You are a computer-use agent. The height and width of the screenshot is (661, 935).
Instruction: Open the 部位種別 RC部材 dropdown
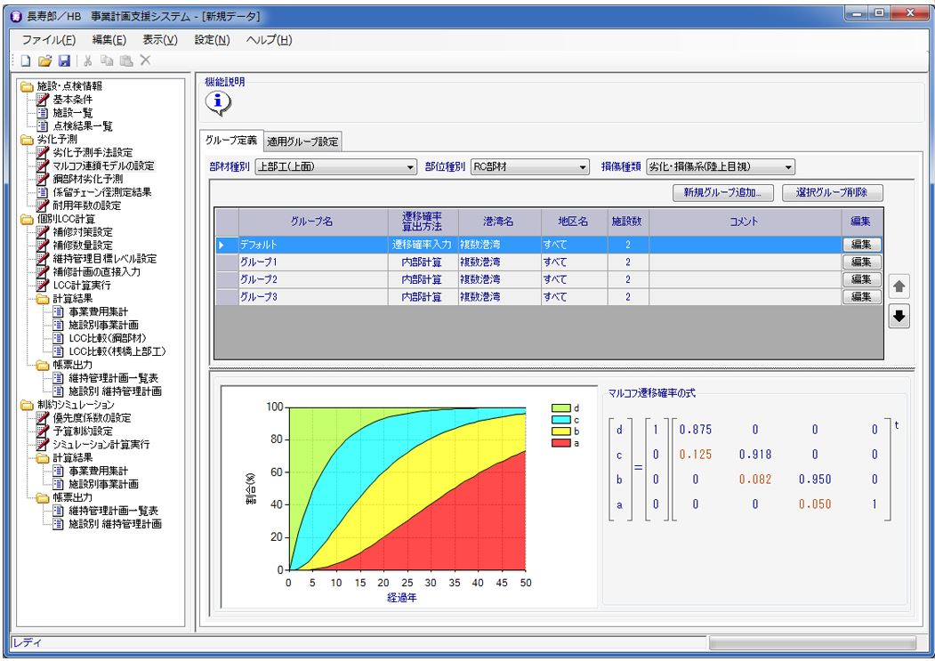tap(530, 166)
